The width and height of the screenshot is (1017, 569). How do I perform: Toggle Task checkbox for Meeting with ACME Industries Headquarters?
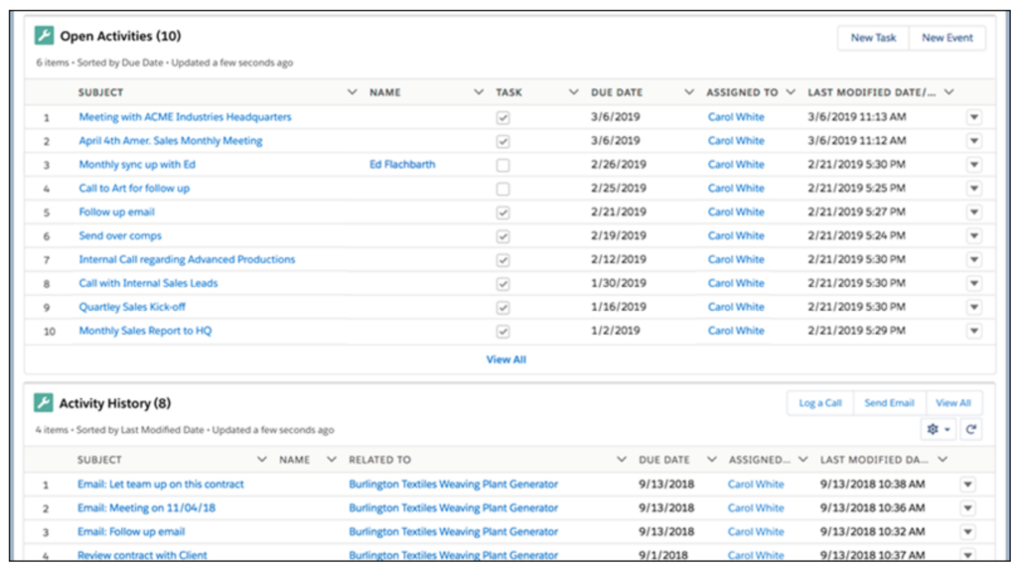503,117
